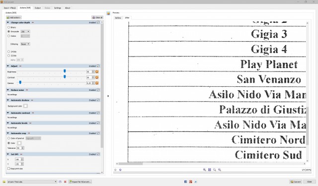
Task: Remove the Change color depth action
Action: click(x=33, y=22)
